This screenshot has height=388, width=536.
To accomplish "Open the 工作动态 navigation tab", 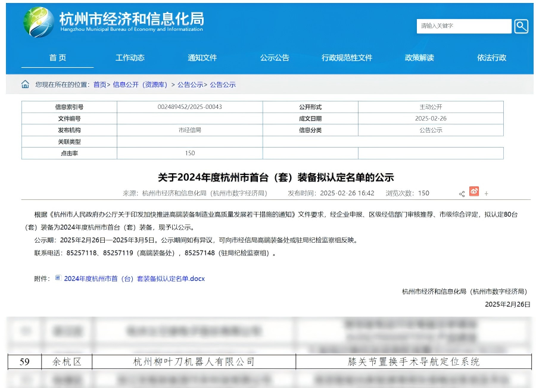I will [x=130, y=58].
